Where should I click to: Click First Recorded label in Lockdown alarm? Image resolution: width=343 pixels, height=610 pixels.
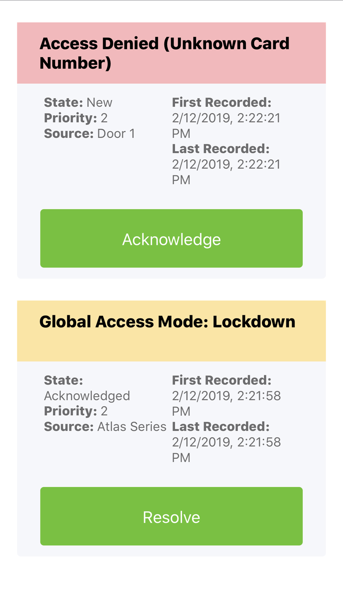coord(222,380)
